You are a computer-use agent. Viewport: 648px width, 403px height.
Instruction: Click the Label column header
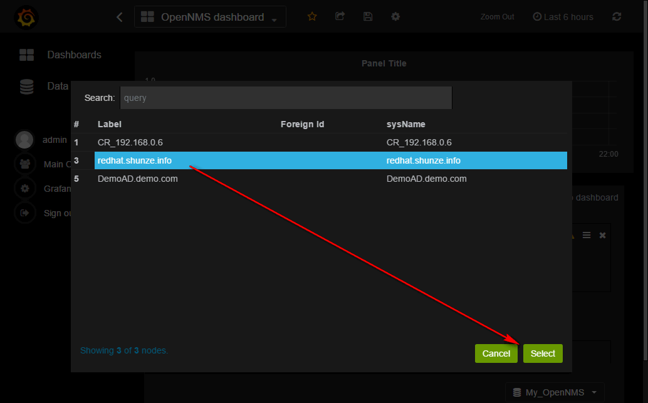click(110, 124)
